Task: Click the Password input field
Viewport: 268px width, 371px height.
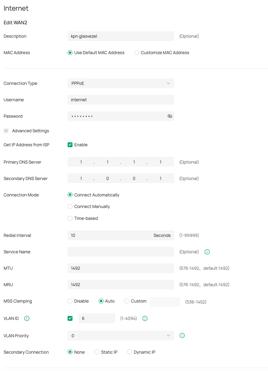Action: point(121,116)
